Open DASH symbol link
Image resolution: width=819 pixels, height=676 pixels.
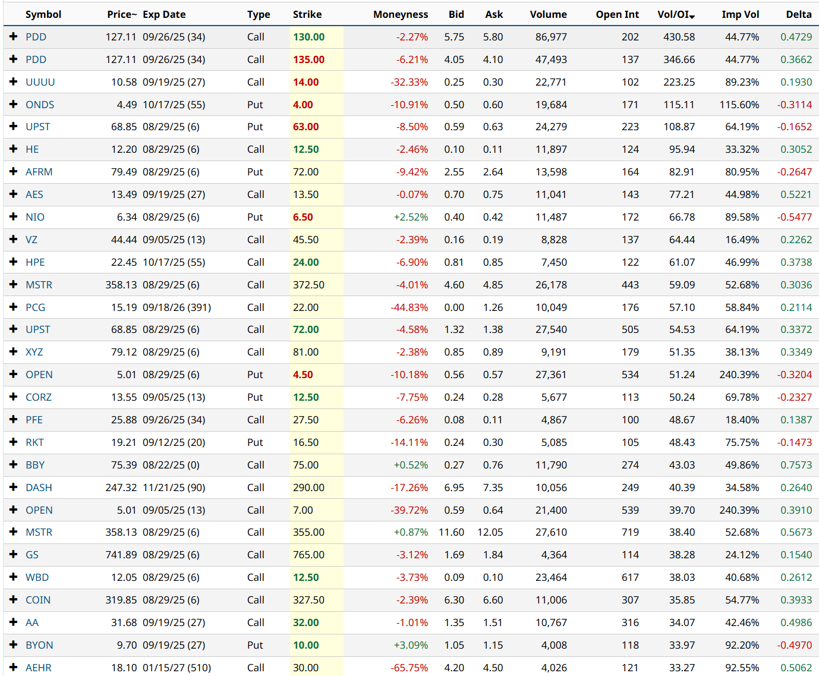[39, 488]
